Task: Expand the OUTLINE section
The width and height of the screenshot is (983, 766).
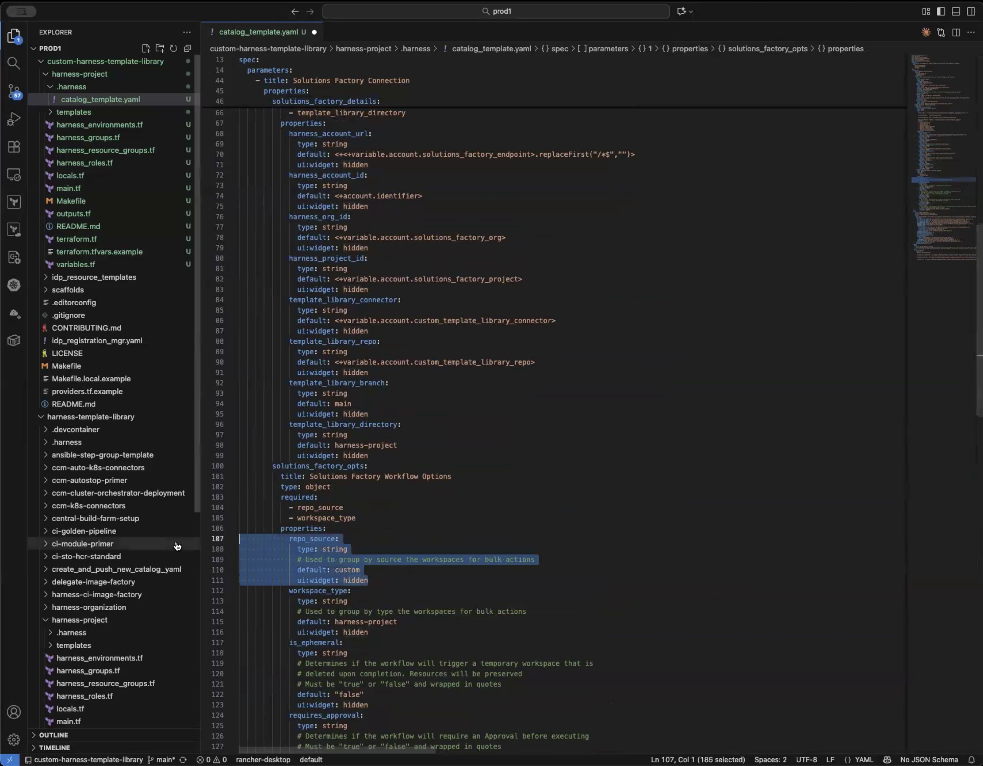Action: click(53, 735)
